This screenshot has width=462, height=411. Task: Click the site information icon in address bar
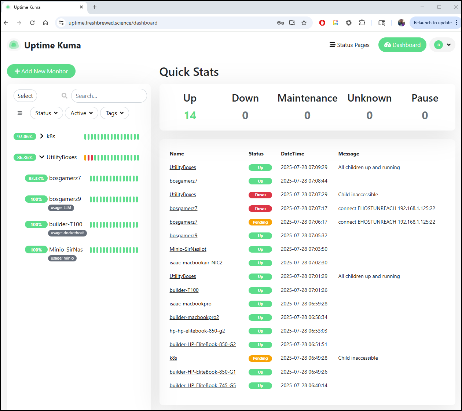[61, 23]
